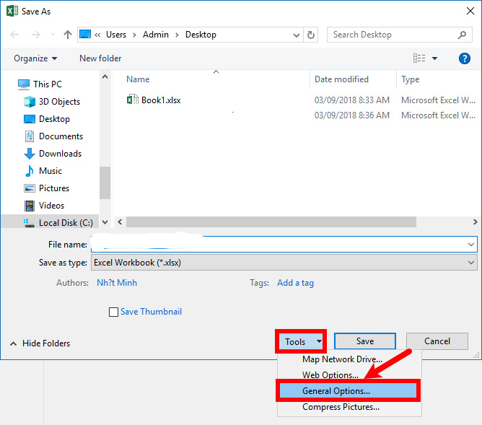Open the Help question mark

tap(464, 58)
